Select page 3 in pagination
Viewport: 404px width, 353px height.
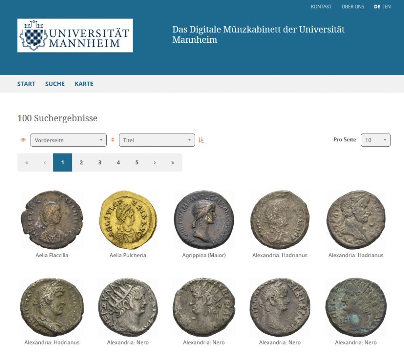pos(100,162)
